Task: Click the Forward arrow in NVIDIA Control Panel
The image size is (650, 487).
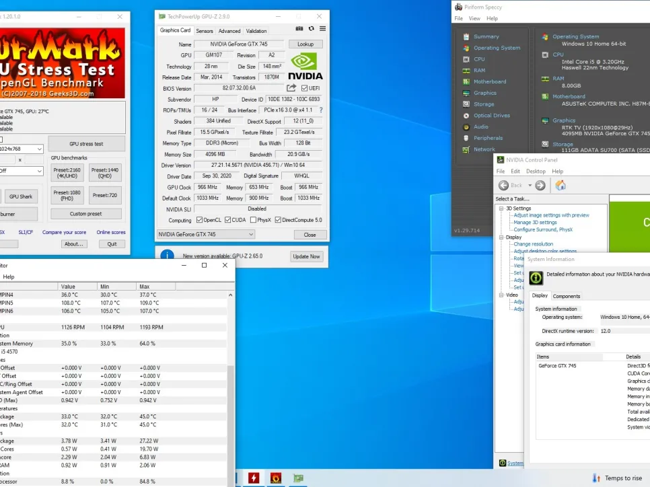Action: tap(540, 185)
